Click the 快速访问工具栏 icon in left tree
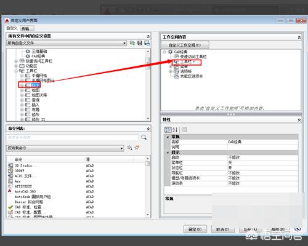 click(22, 61)
